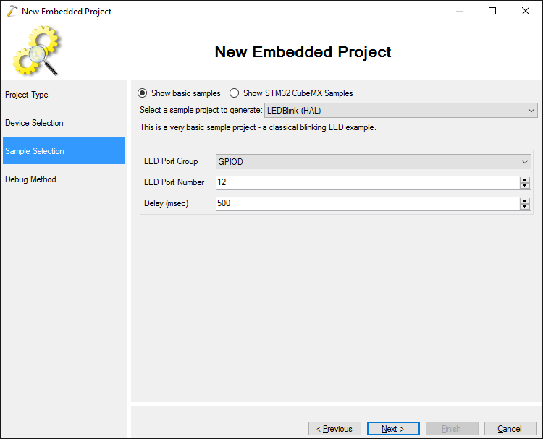Click the LED Port Group label
The width and height of the screenshot is (543, 439).
coord(171,161)
